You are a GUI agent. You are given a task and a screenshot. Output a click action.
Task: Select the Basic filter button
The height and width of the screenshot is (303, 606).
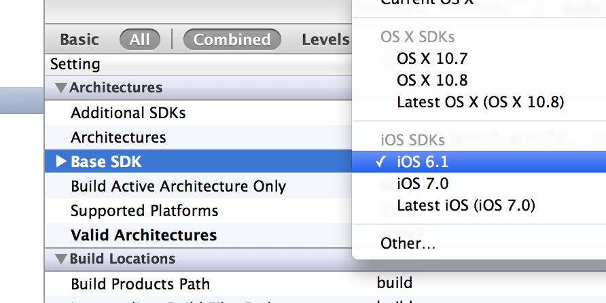[79, 39]
